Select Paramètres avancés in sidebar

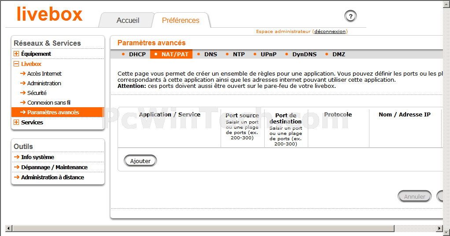(x=58, y=112)
